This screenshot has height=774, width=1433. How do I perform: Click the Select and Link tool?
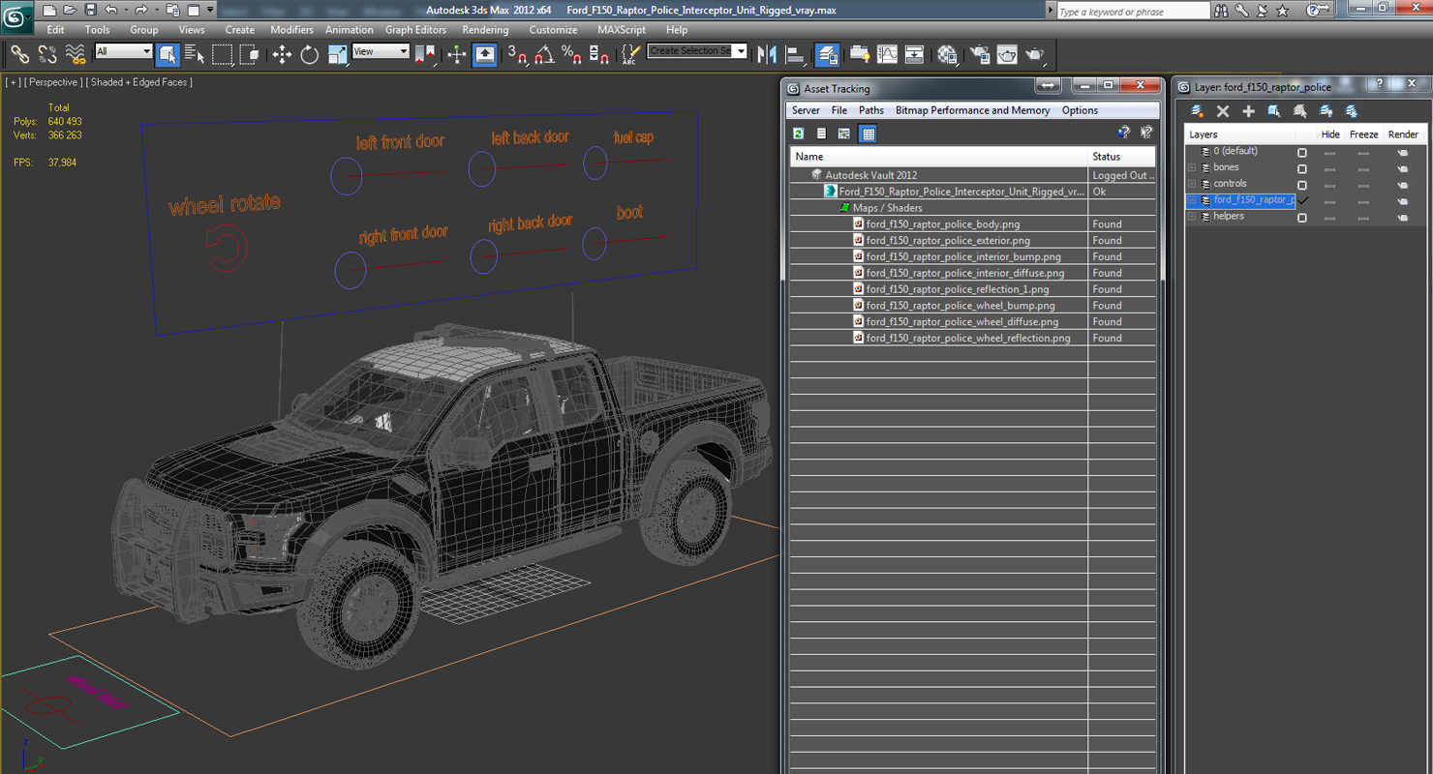tap(19, 54)
